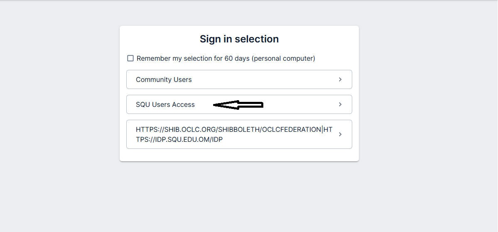Tick the Remember my selection checkbox

pyautogui.click(x=130, y=58)
